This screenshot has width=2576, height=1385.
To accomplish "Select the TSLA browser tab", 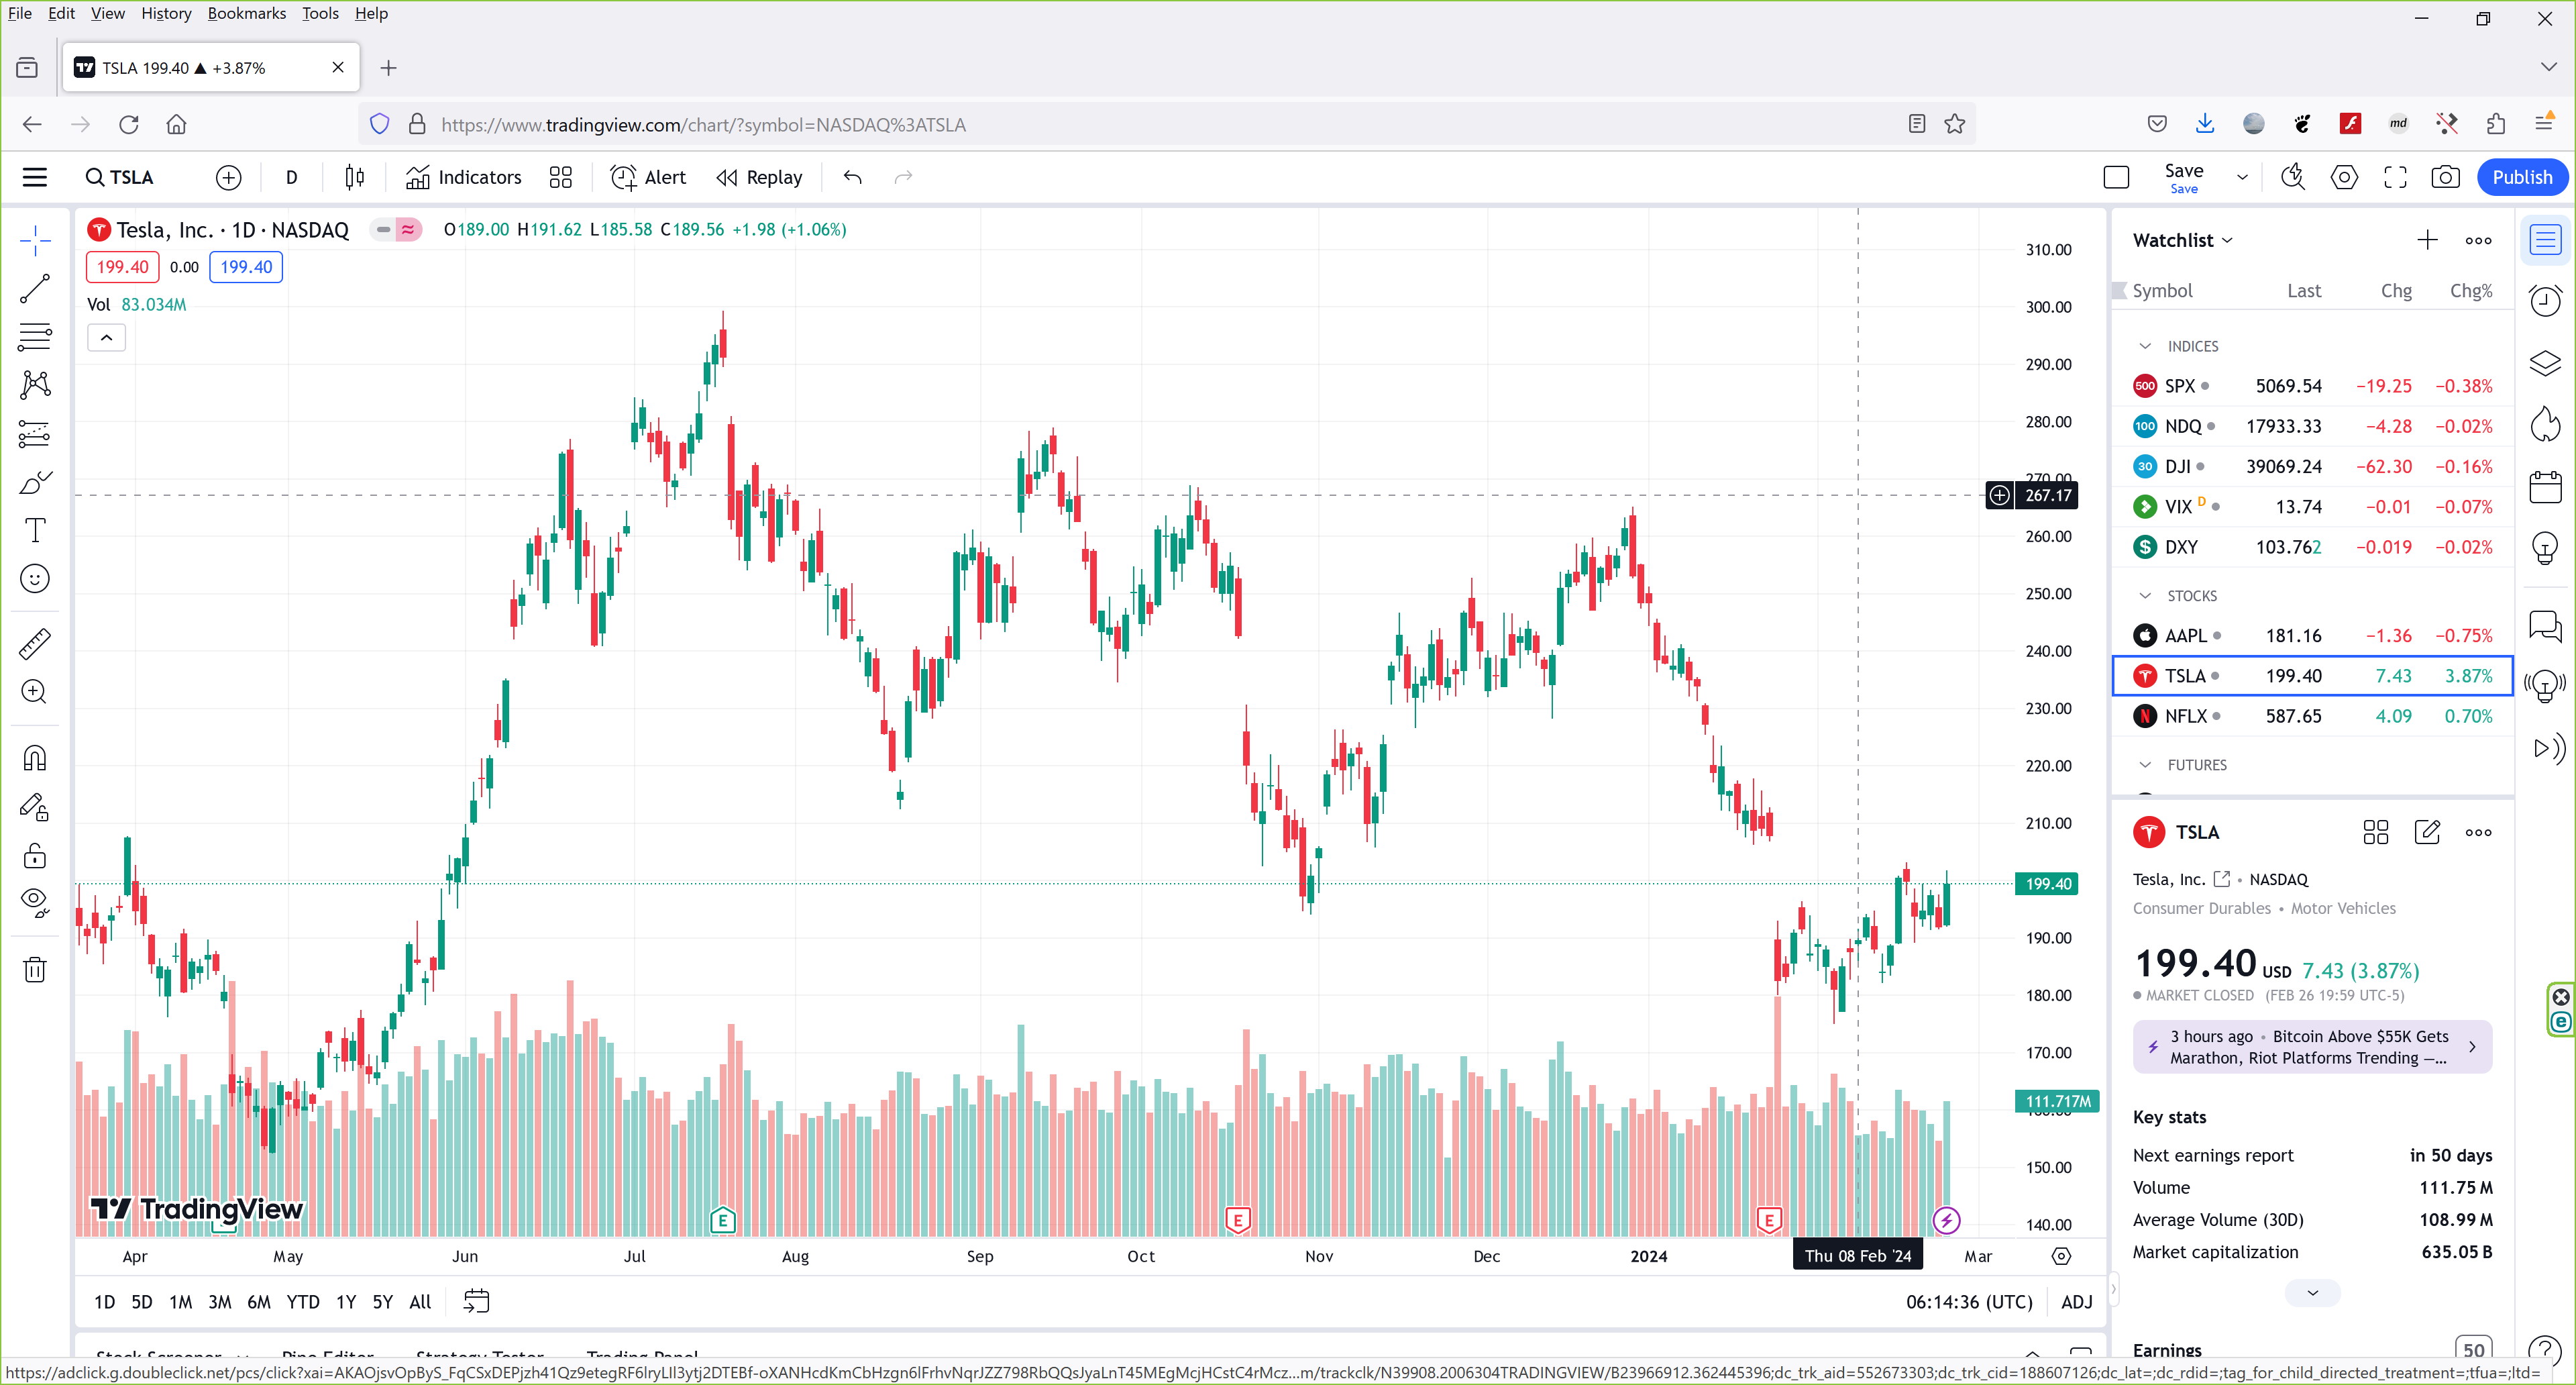I will [x=210, y=68].
